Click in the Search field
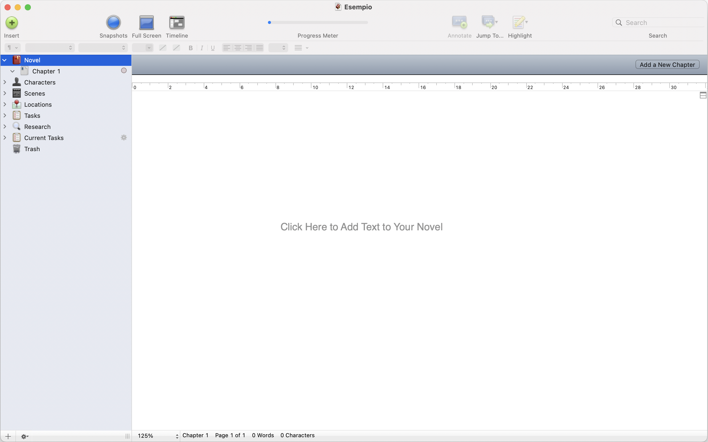 tap(662, 23)
